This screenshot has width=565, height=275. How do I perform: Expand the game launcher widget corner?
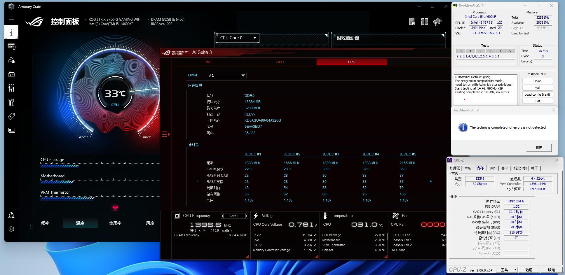[x=443, y=35]
